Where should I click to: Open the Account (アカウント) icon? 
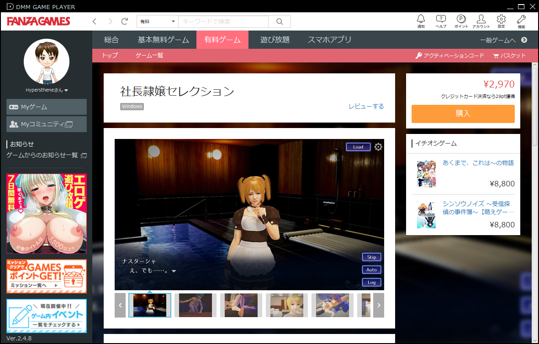(481, 21)
